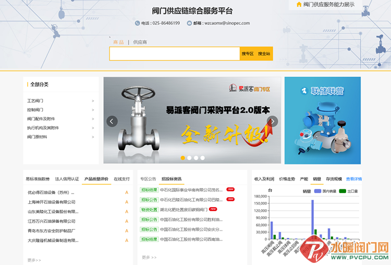Screen dimensions: 391x265
Task: Click the 搜全站 search button
Action: [264, 54]
